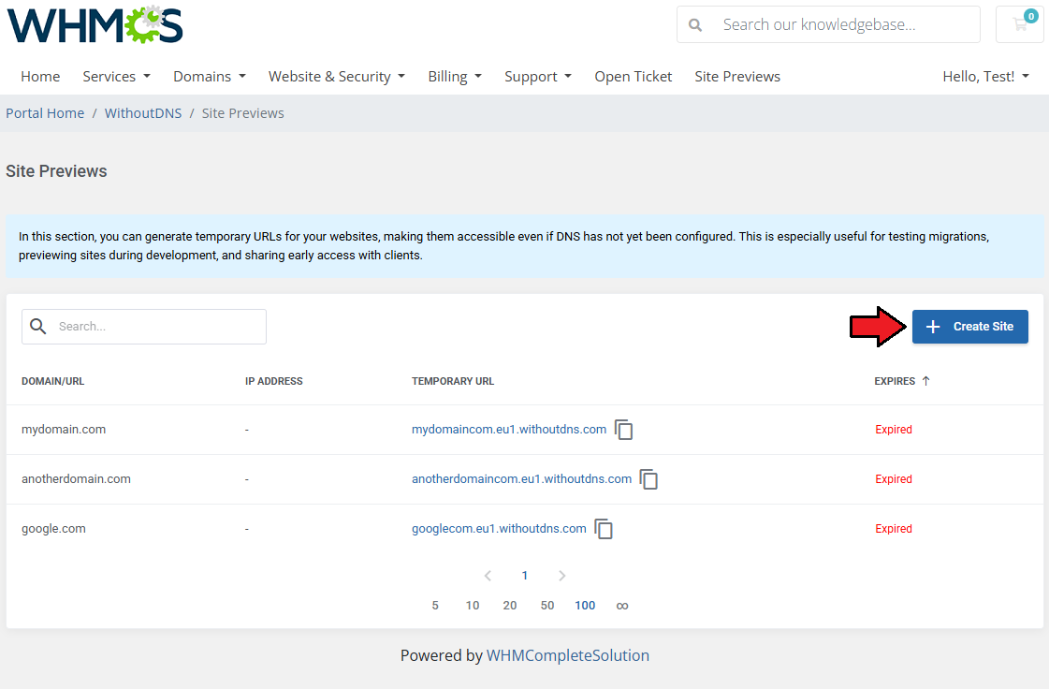Toggle Expires column sort arrow

[x=925, y=381]
